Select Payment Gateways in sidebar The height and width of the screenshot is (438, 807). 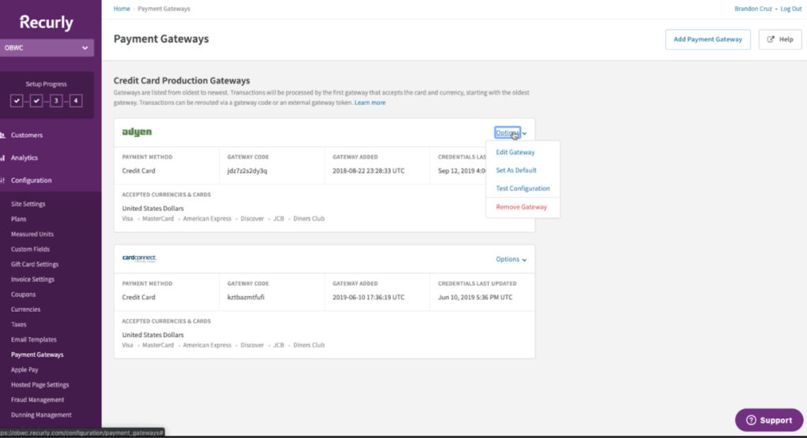tap(37, 354)
